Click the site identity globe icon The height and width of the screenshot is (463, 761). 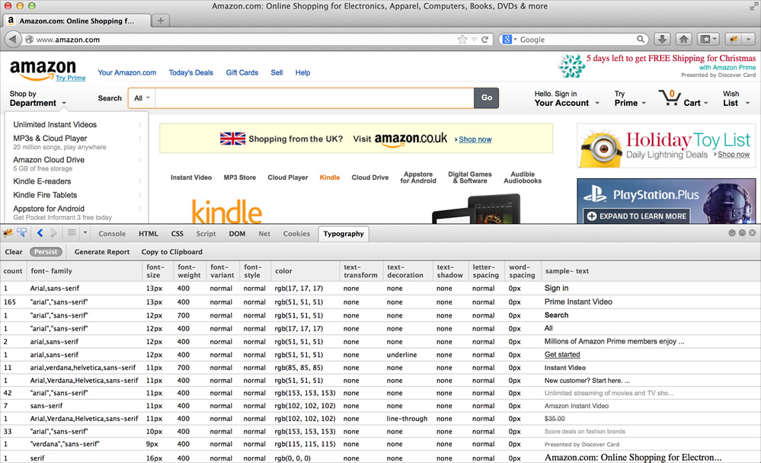click(30, 40)
